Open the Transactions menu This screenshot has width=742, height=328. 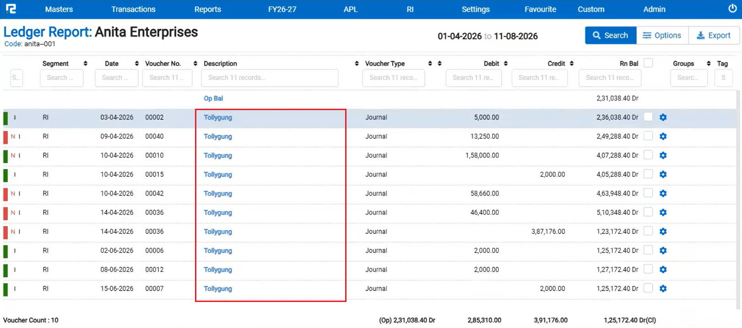click(133, 9)
